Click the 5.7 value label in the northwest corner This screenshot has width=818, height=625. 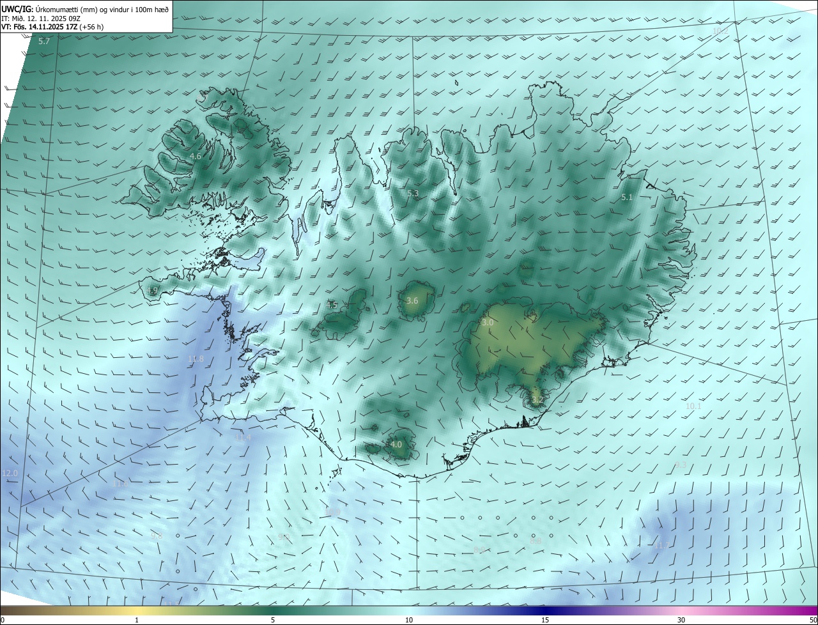(x=43, y=42)
